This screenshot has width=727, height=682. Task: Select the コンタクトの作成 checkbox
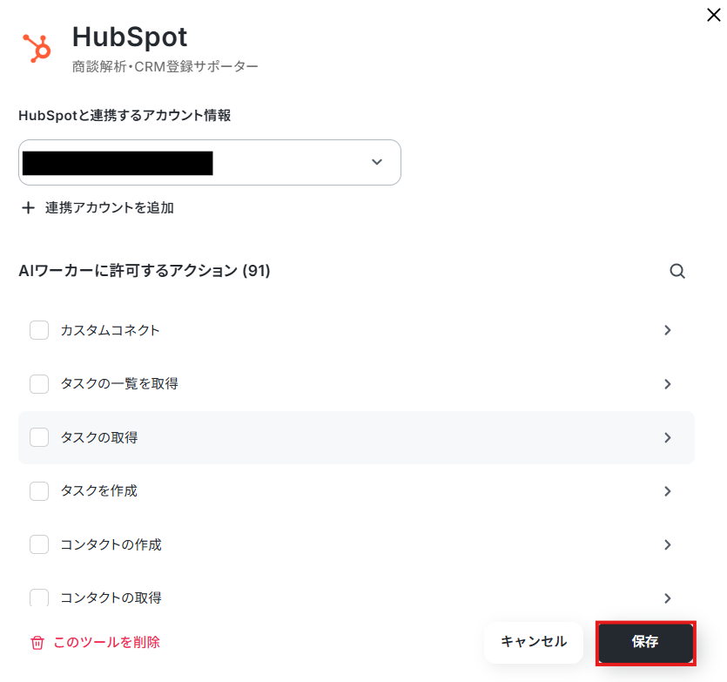point(39,544)
